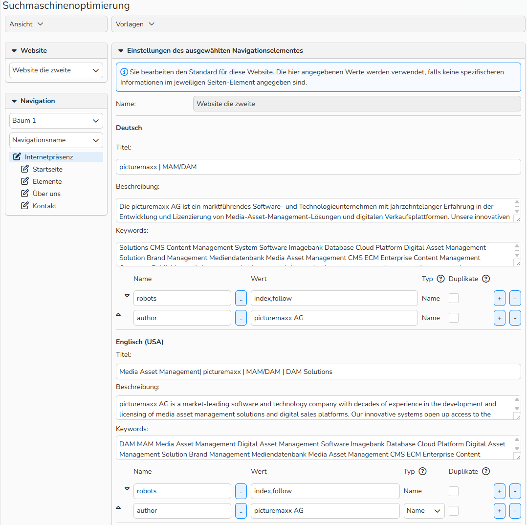Click the Name field Website die zweite

[357, 104]
